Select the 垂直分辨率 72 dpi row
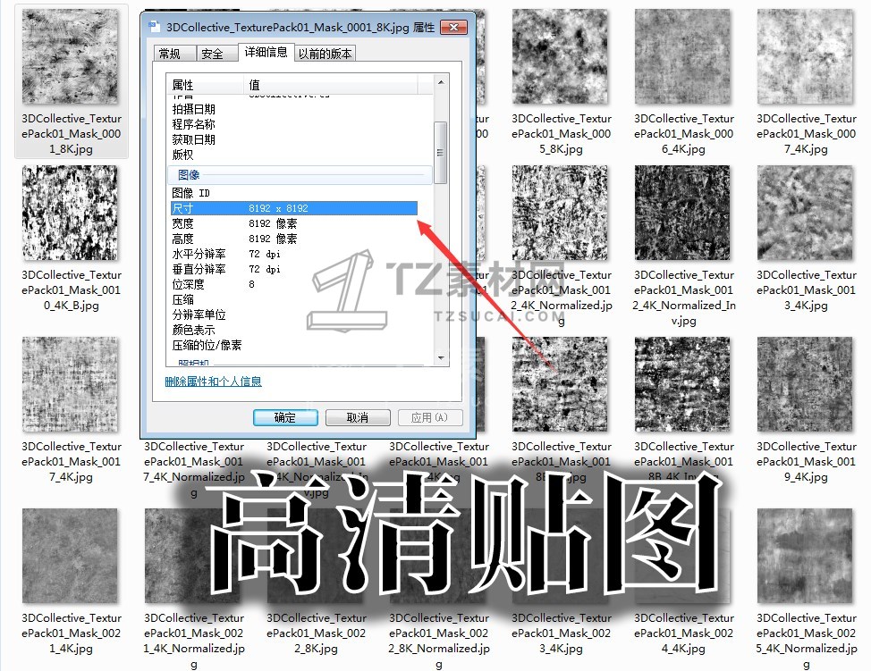The width and height of the screenshot is (871, 671). [x=293, y=269]
